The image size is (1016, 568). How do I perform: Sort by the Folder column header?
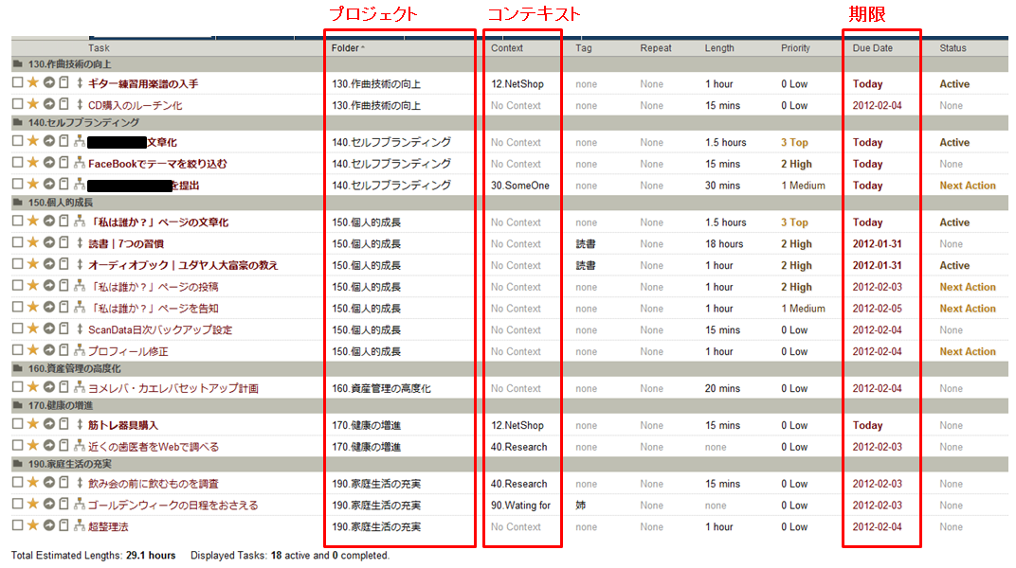tap(346, 48)
